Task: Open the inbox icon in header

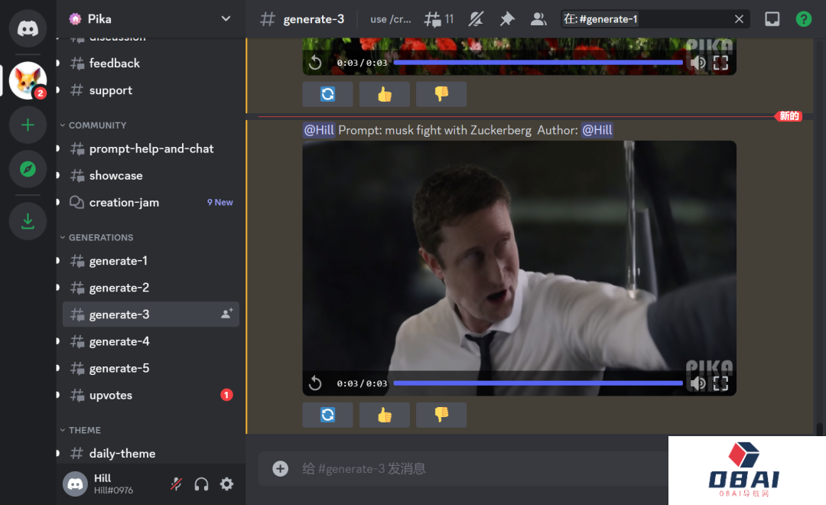Action: pyautogui.click(x=772, y=19)
